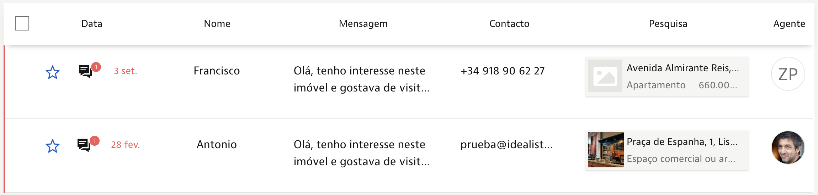Click unread badge on Francisco's chat icon
818x195 pixels.
click(96, 67)
